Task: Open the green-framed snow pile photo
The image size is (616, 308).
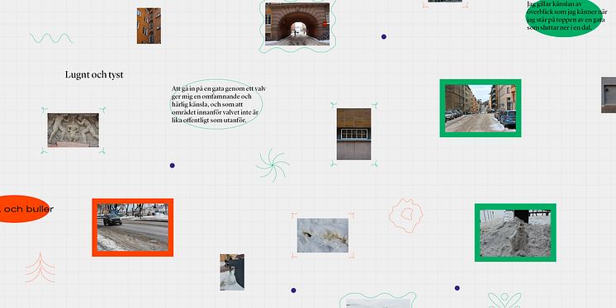Action: (x=515, y=233)
